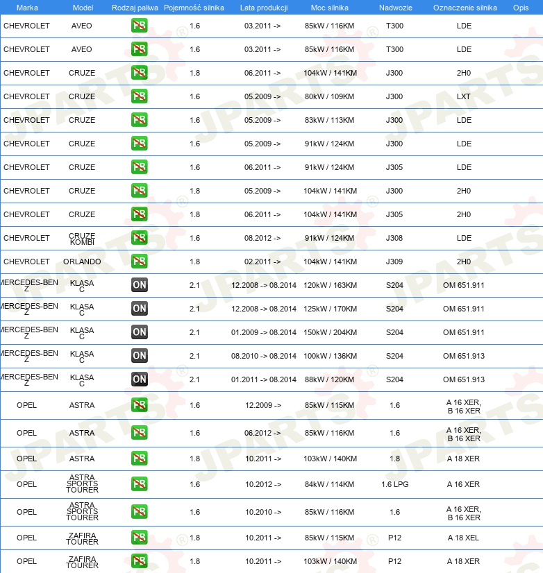Click the fuel icon in the Zafira Tourer A 18 XEL row

coord(140,538)
